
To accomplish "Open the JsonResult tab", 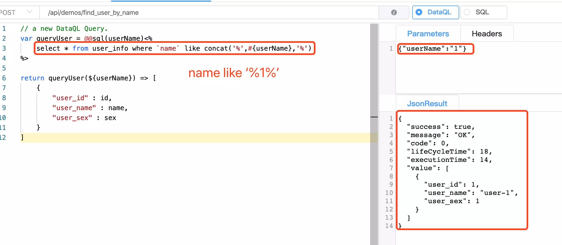I will [427, 104].
